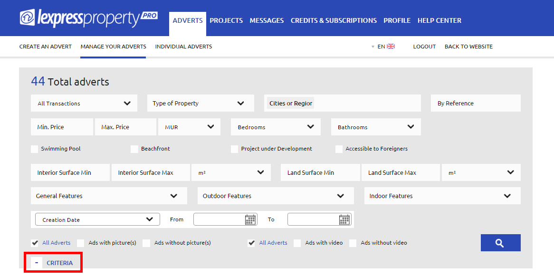Select MANAGE YOUR ADVERTS submenu
Image resolution: width=554 pixels, height=276 pixels.
(113, 46)
